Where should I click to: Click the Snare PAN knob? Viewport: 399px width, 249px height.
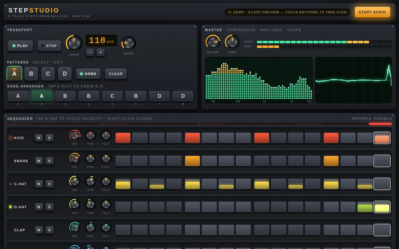pyautogui.click(x=90, y=158)
